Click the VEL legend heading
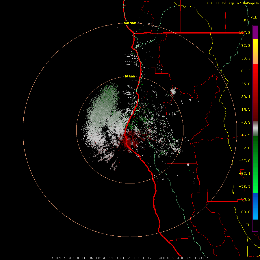Image resolution: width=260 pixels, height=260 pixels. coord(254,17)
